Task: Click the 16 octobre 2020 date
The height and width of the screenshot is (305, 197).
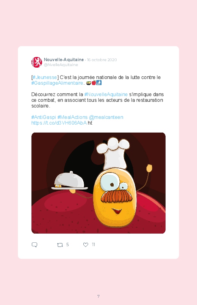Action: [102, 60]
